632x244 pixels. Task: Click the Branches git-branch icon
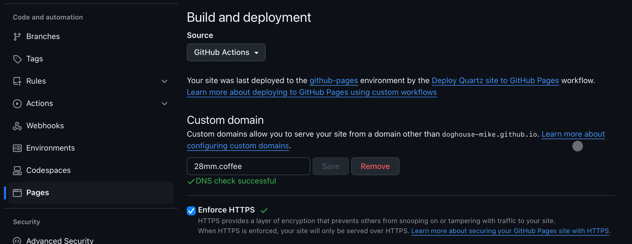pyautogui.click(x=17, y=37)
